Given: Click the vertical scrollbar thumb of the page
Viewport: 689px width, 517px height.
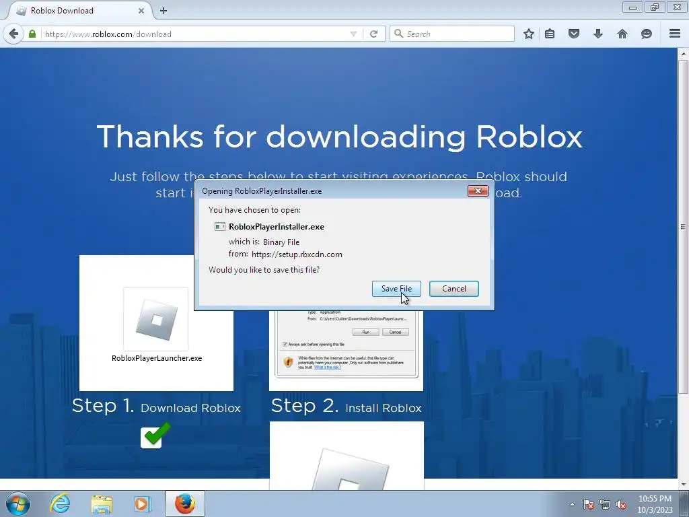Looking at the screenshot, I should pyautogui.click(x=683, y=227).
